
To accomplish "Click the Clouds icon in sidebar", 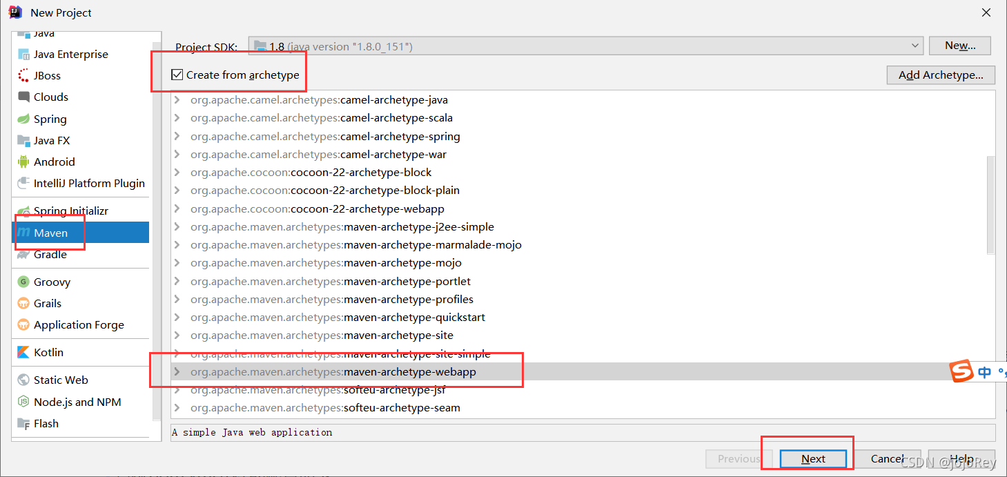I will pyautogui.click(x=23, y=97).
